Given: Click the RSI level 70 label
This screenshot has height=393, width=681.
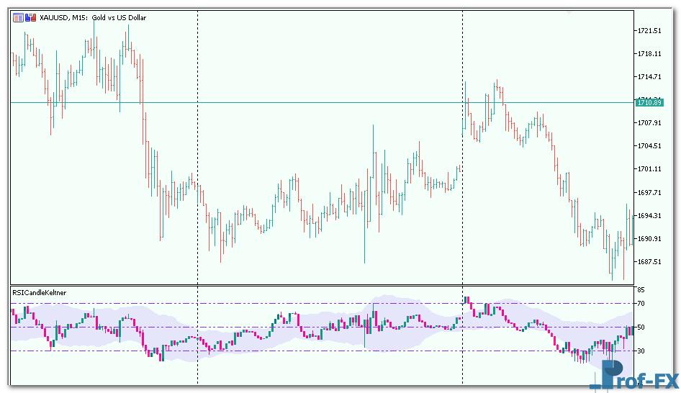Looking at the screenshot, I should click(640, 304).
